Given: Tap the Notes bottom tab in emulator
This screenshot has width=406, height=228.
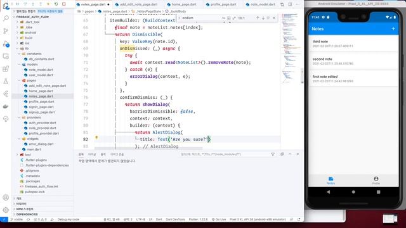Looking at the screenshot, I should 331,180.
